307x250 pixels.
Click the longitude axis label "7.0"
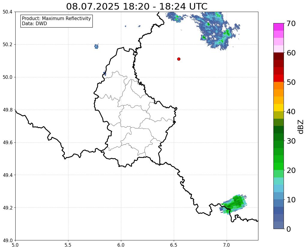[x=227, y=245]
